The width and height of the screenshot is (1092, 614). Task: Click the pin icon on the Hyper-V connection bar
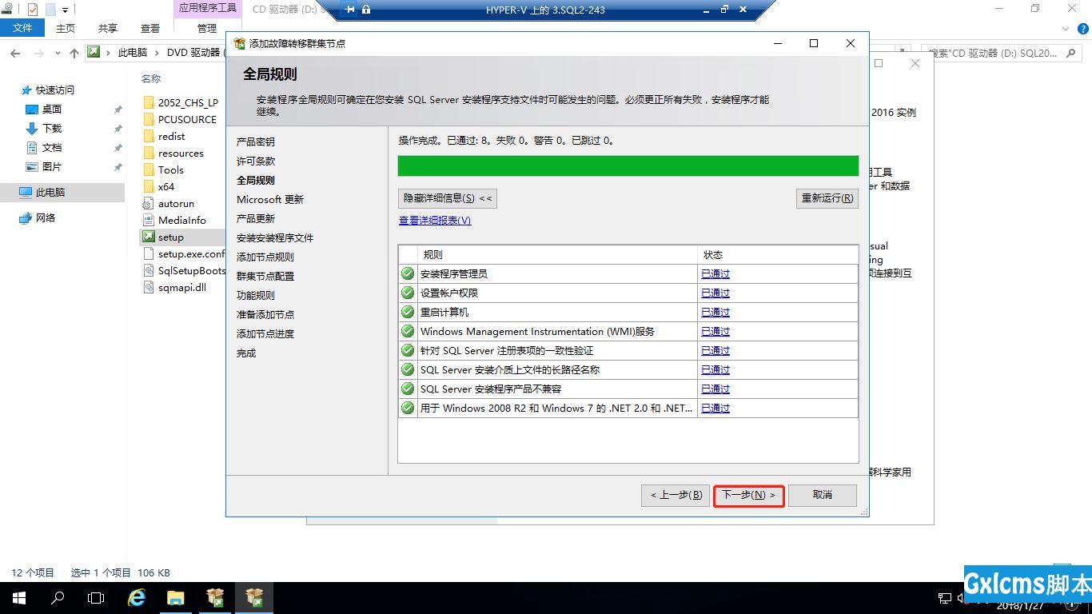click(x=350, y=10)
